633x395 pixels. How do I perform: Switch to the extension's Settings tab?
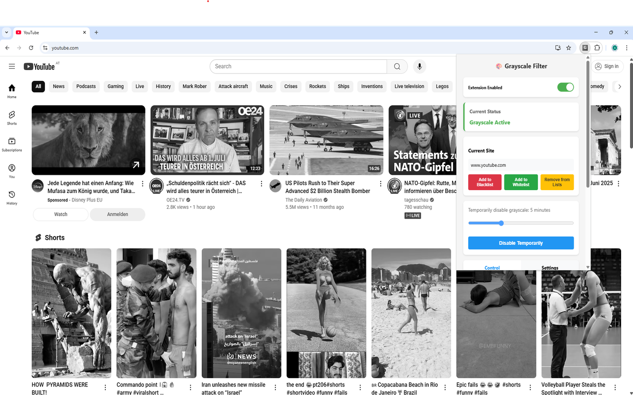pyautogui.click(x=550, y=267)
